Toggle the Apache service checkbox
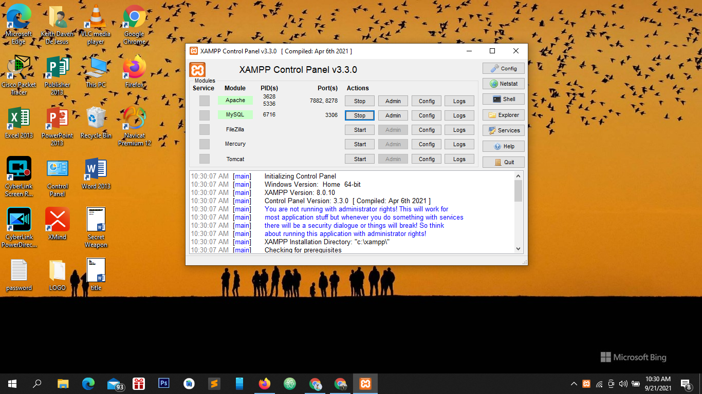The image size is (702, 394). click(x=205, y=101)
